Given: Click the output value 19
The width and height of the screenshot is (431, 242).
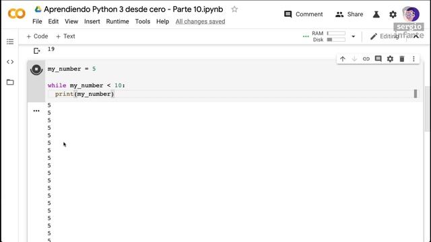Looking at the screenshot, I should pyautogui.click(x=51, y=49).
